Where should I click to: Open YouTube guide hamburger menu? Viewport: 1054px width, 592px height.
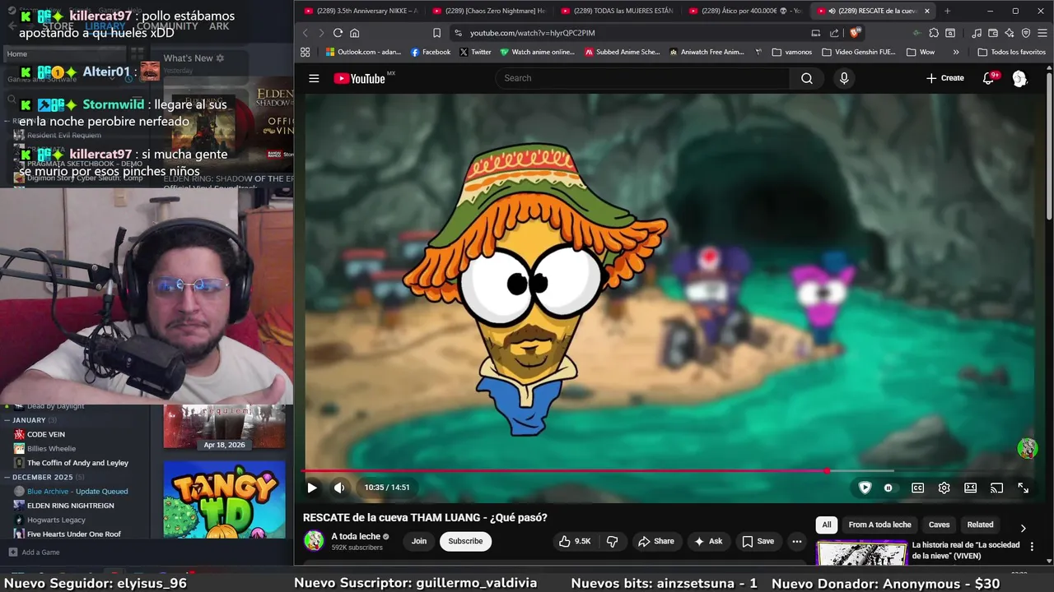[x=314, y=78]
